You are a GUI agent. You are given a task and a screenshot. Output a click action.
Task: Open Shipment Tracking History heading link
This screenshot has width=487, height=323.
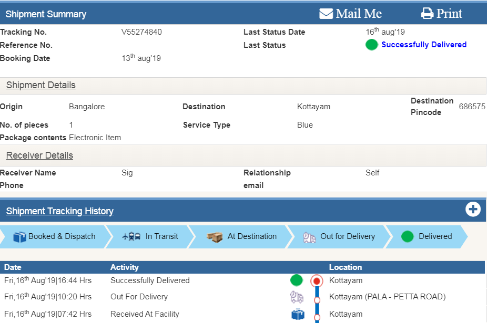60,211
